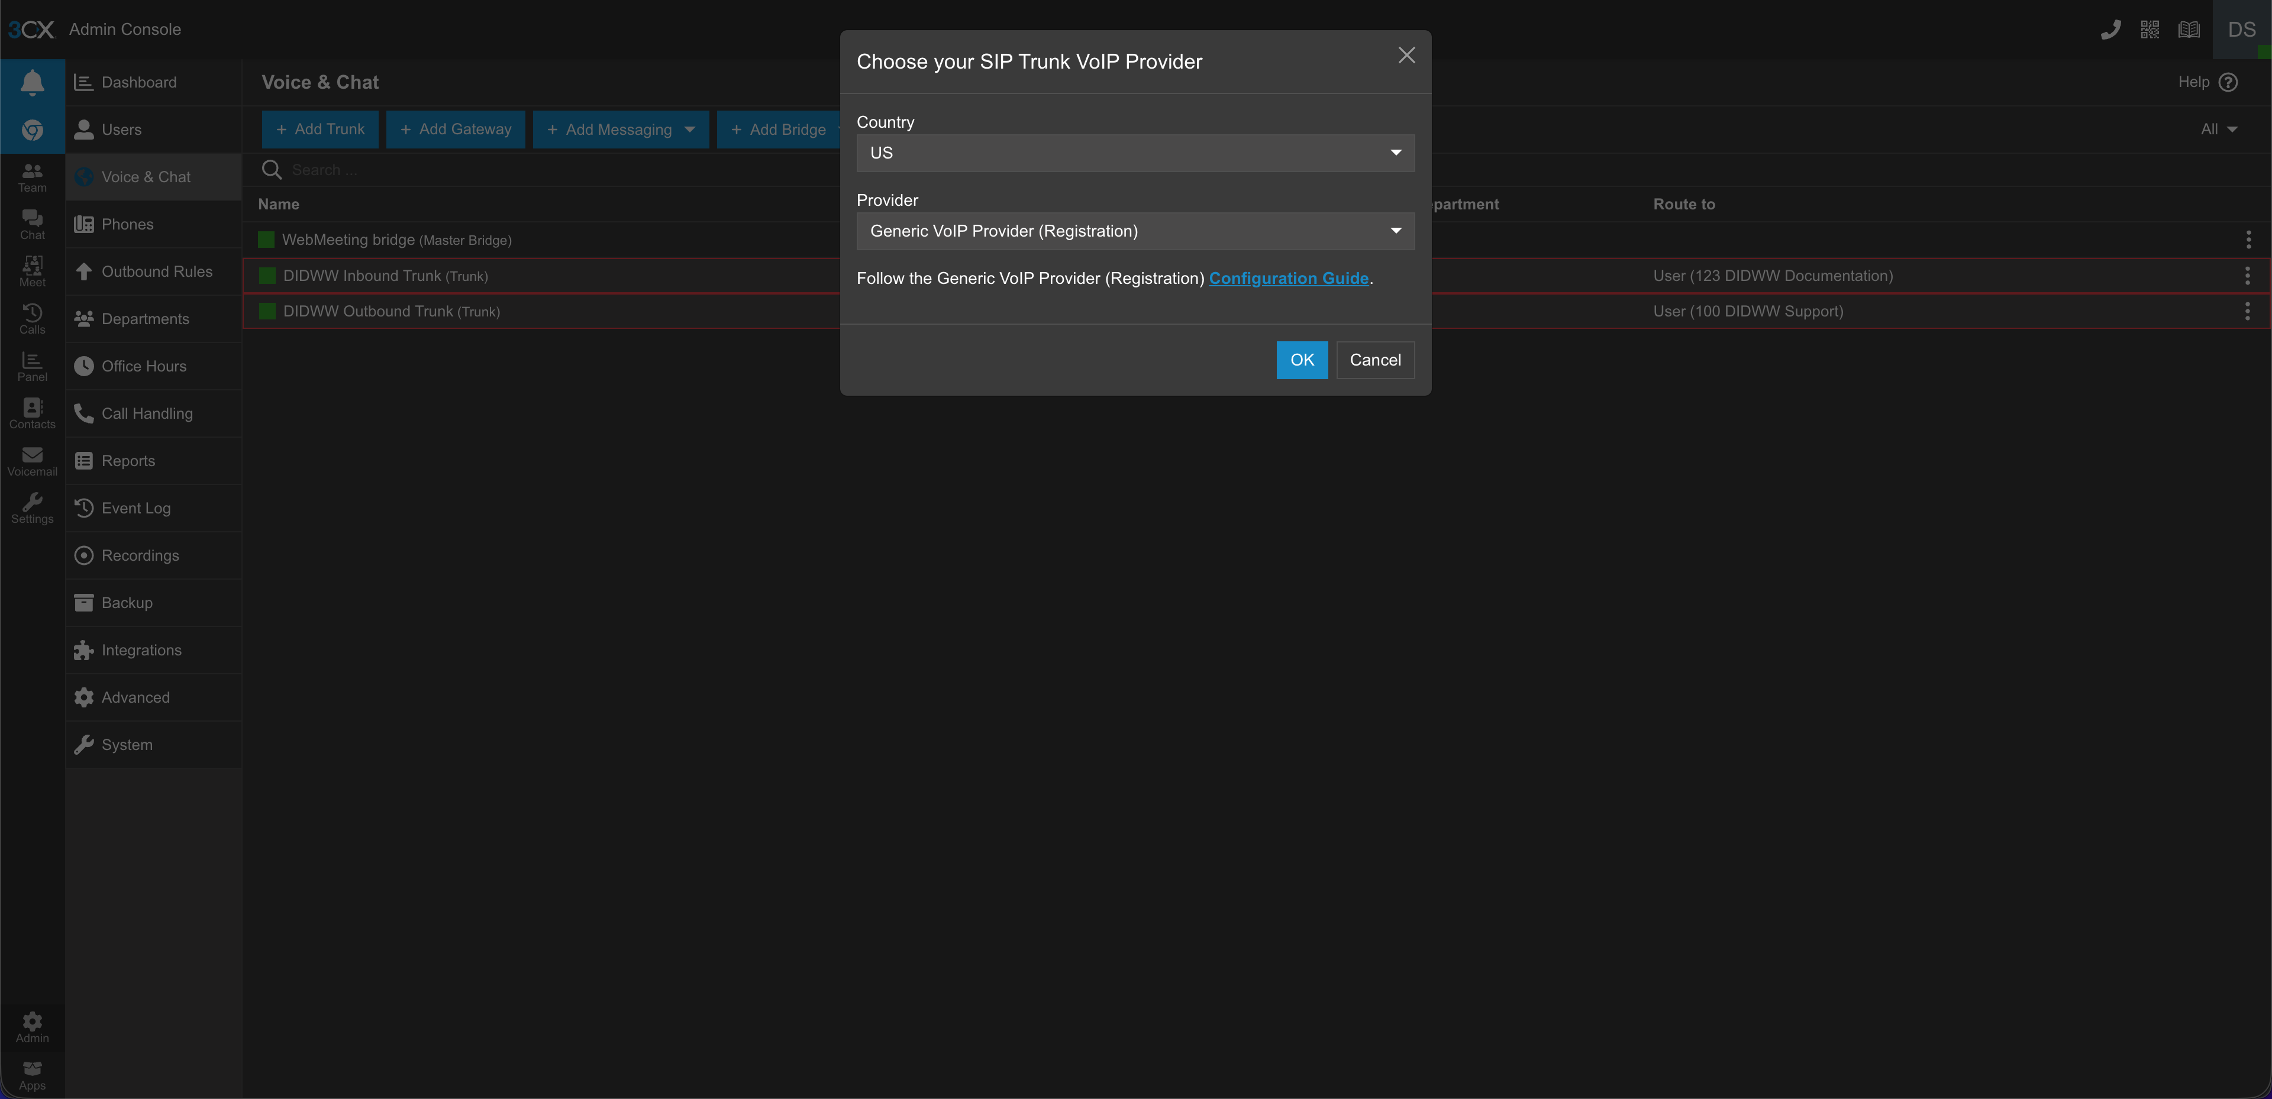
Task: Open the phone dialer icon in header
Action: pyautogui.click(x=2110, y=30)
